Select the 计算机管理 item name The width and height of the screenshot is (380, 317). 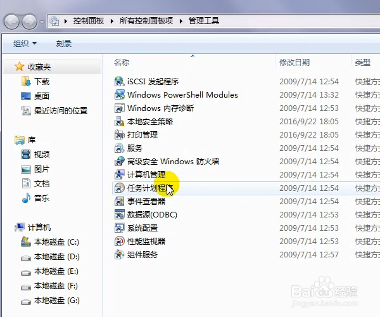[146, 175]
